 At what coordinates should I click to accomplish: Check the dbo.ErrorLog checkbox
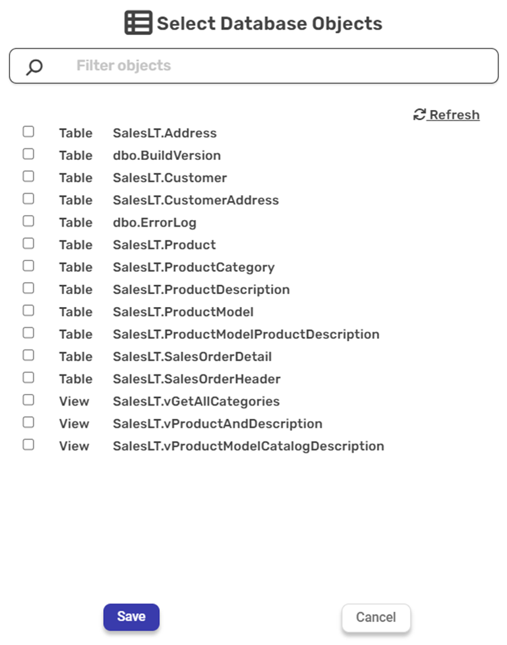(28, 221)
